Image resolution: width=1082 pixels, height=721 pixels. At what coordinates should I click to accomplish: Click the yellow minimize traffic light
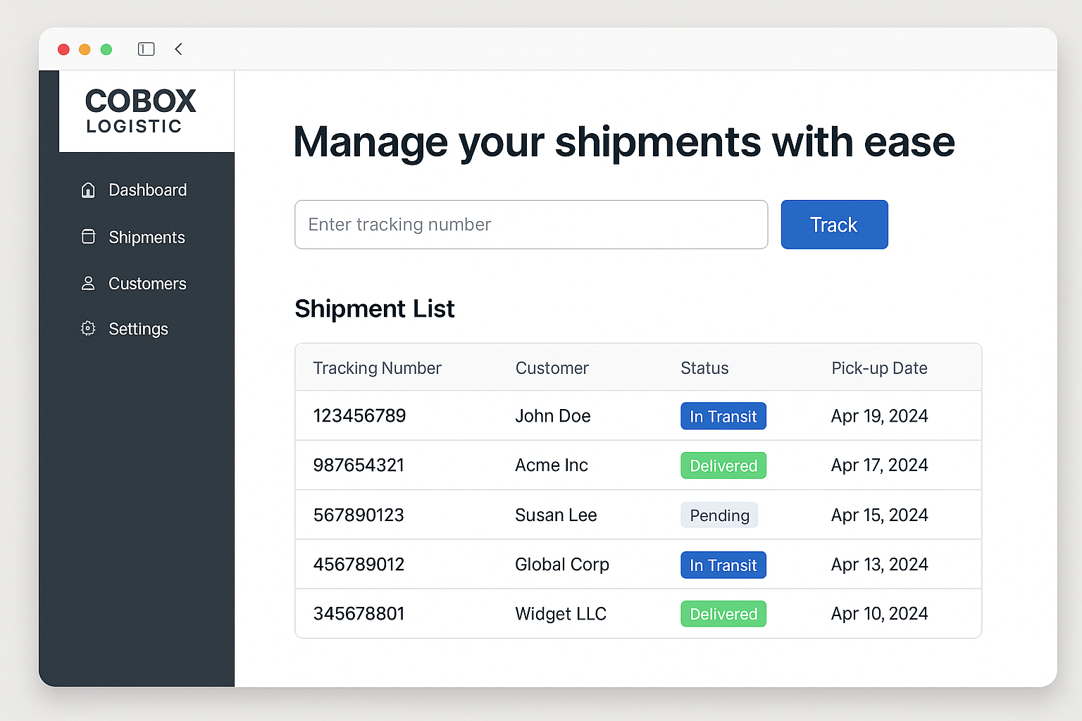tap(85, 49)
